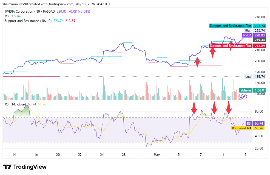
Task: Click the 240.00 price axis value
Action: pyautogui.click(x=260, y=17)
